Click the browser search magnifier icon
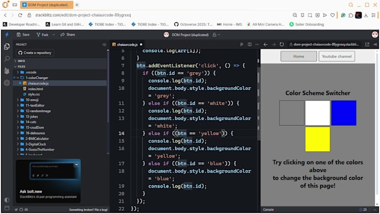380x214 pixels. click(351, 5)
